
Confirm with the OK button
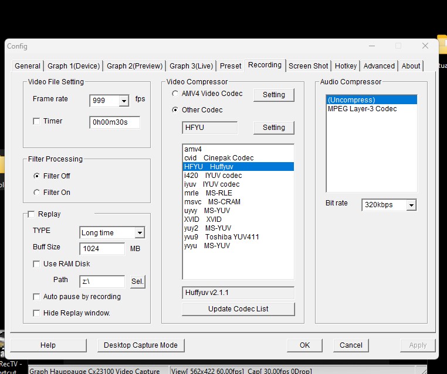point(304,345)
